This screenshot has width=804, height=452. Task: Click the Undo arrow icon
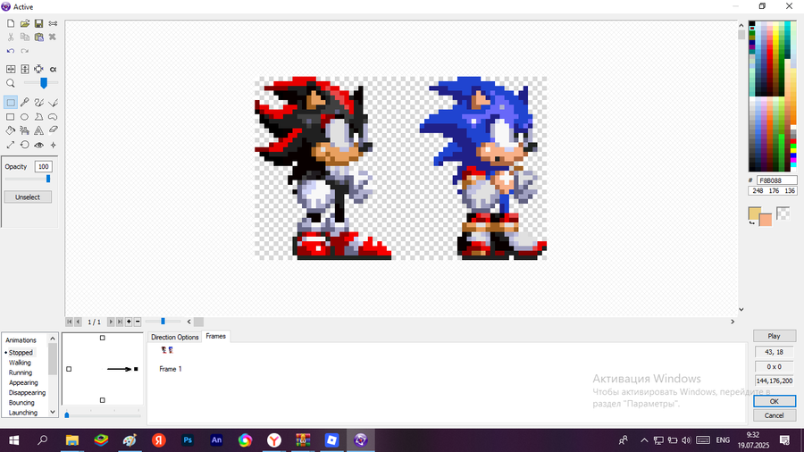(11, 51)
